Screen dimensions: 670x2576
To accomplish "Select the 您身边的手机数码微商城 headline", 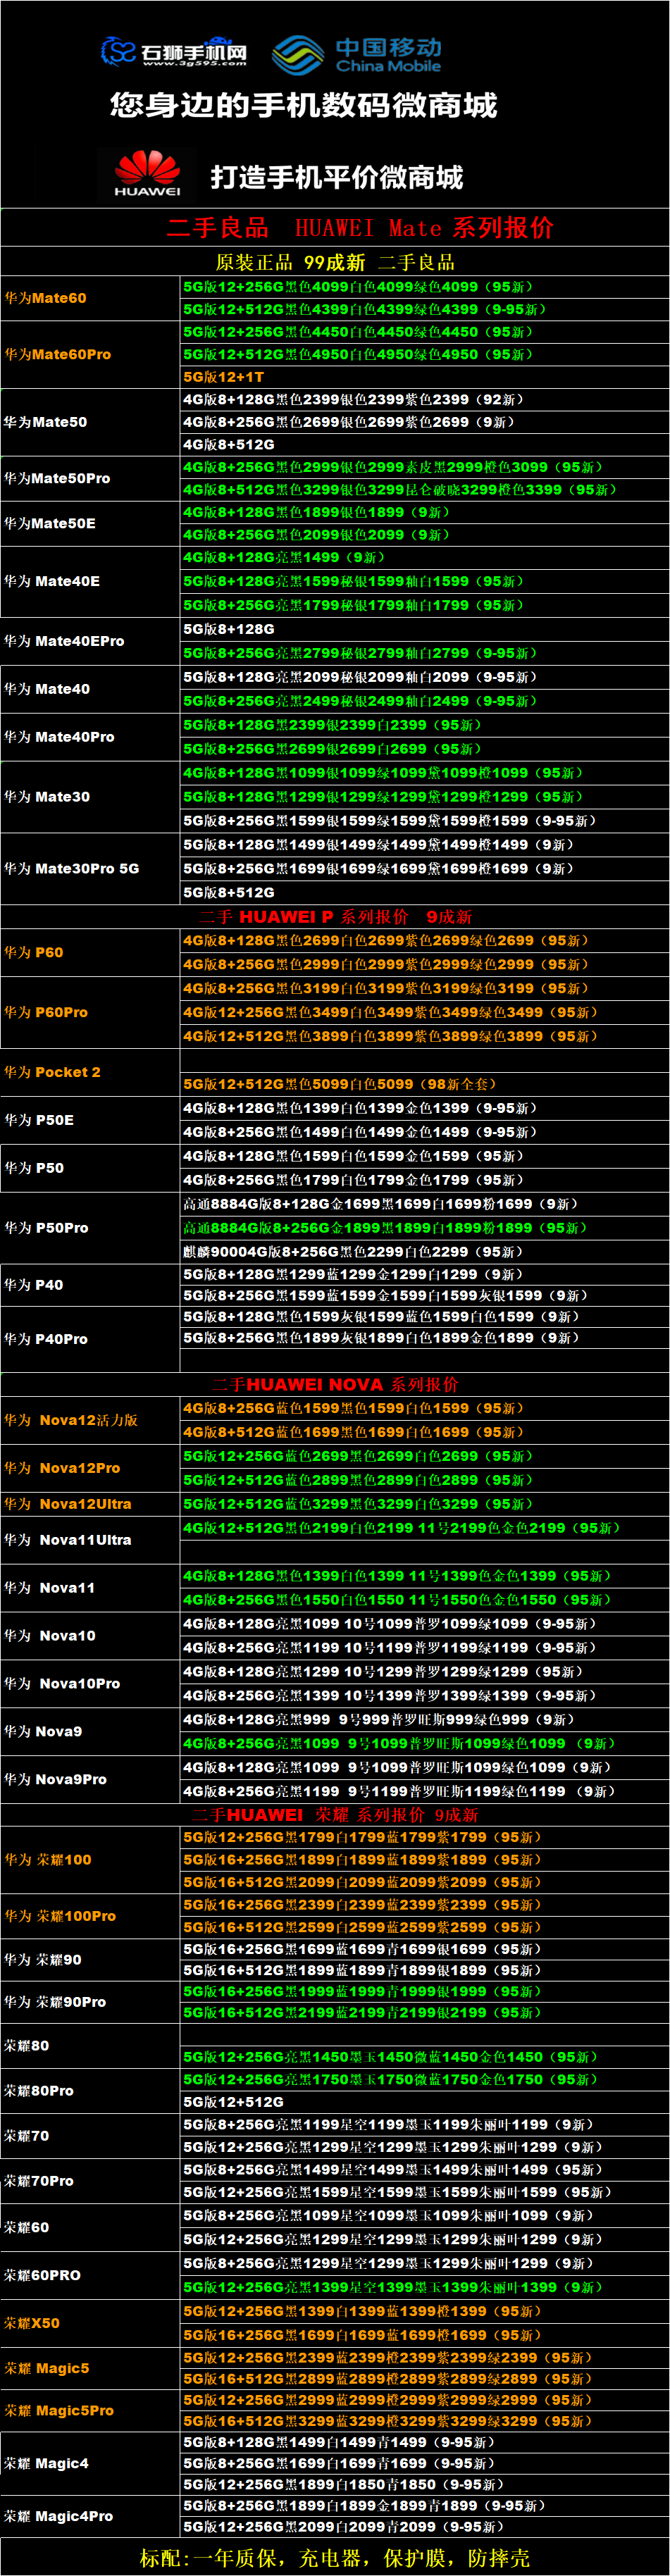I will [x=303, y=105].
